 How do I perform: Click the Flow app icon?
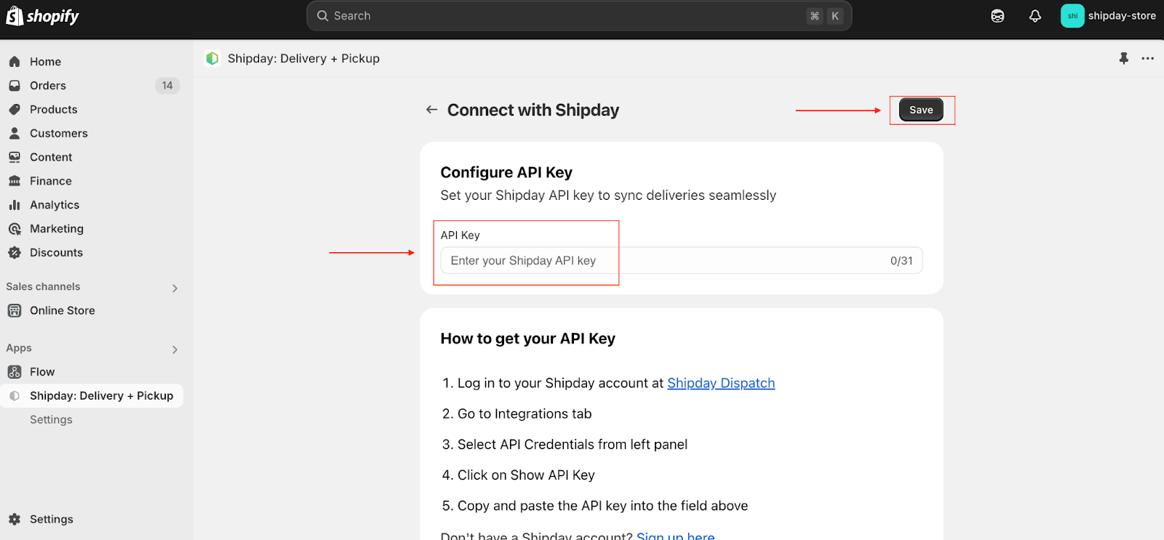point(15,372)
